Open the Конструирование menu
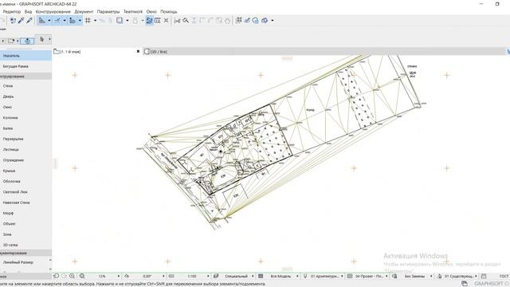This screenshot has height=287, width=510. click(x=53, y=12)
